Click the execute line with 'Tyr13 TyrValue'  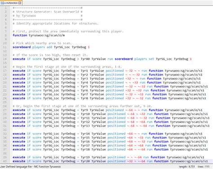111,125
